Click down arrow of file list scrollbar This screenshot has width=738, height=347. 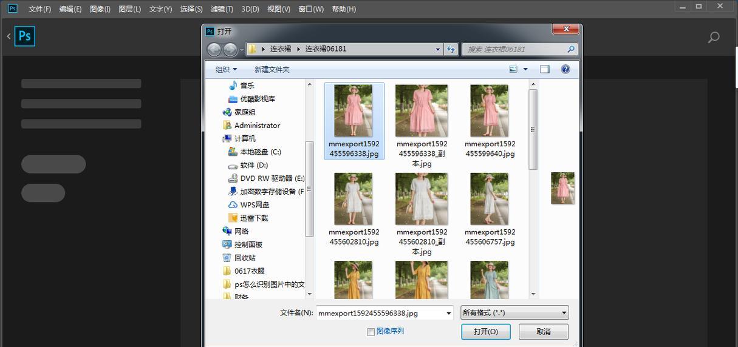[x=533, y=294]
